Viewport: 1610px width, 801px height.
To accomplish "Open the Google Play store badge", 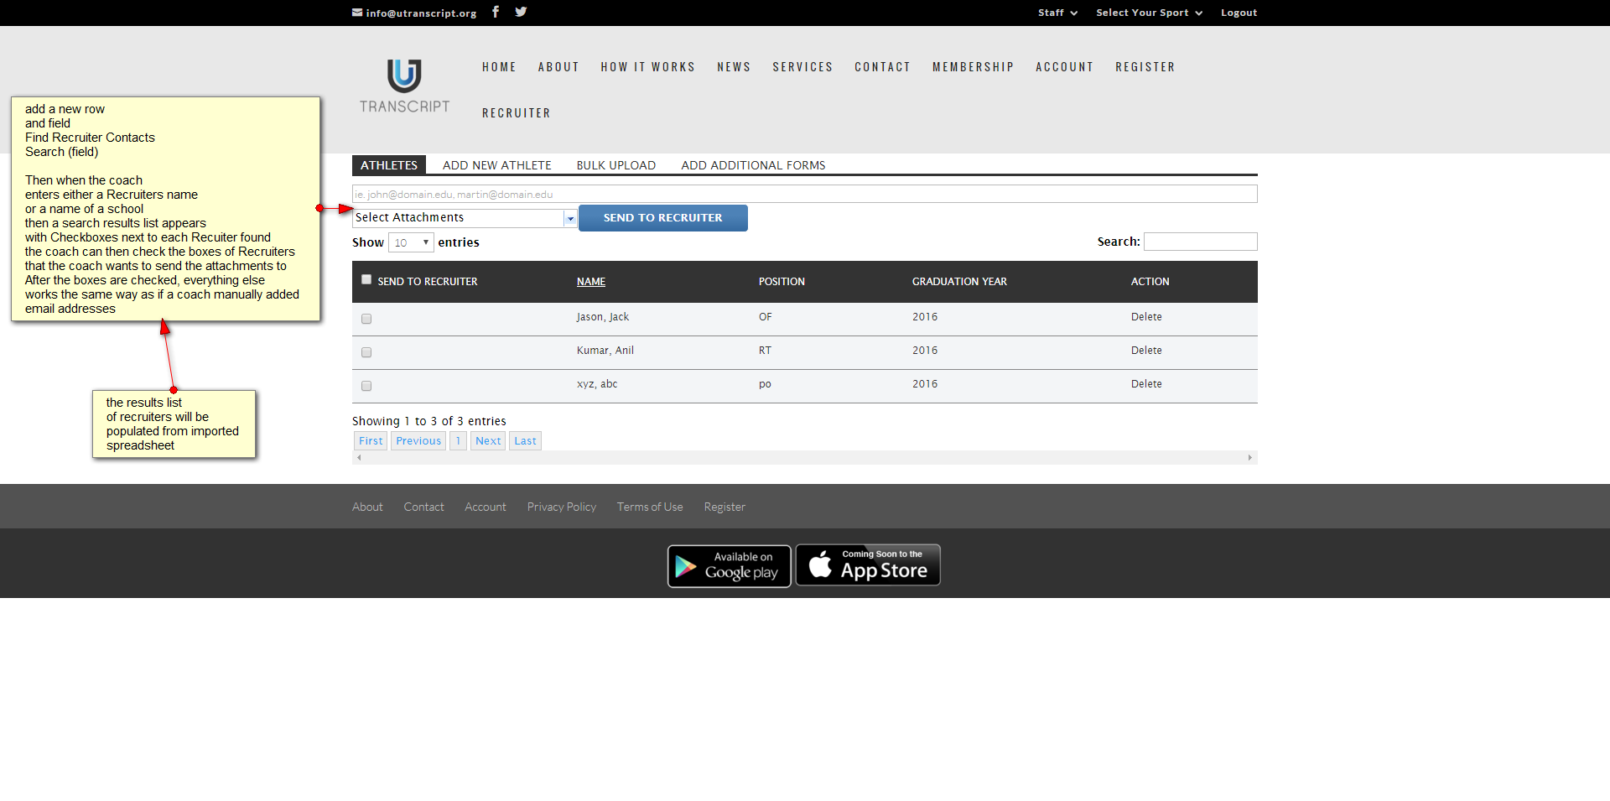I will [x=730, y=566].
